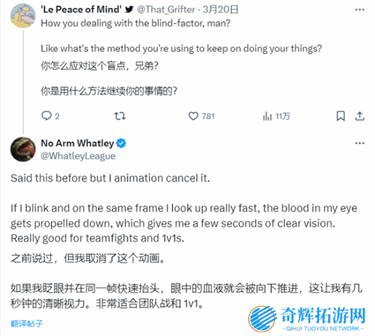This screenshot has width=375, height=336.
Task: Bookmark the first tweet
Action: [x=340, y=116]
